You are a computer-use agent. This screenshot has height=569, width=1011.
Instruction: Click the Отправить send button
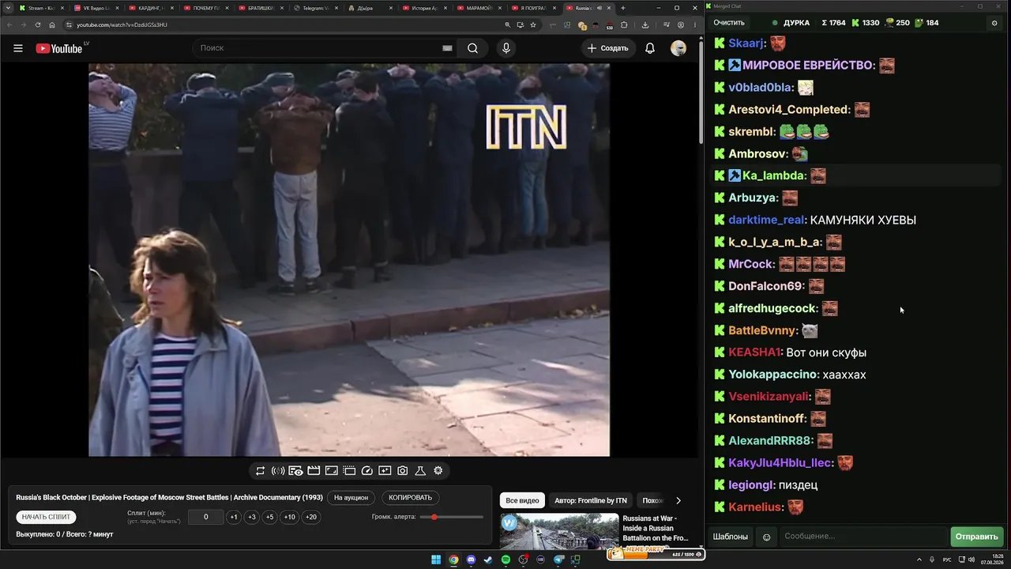point(977,537)
